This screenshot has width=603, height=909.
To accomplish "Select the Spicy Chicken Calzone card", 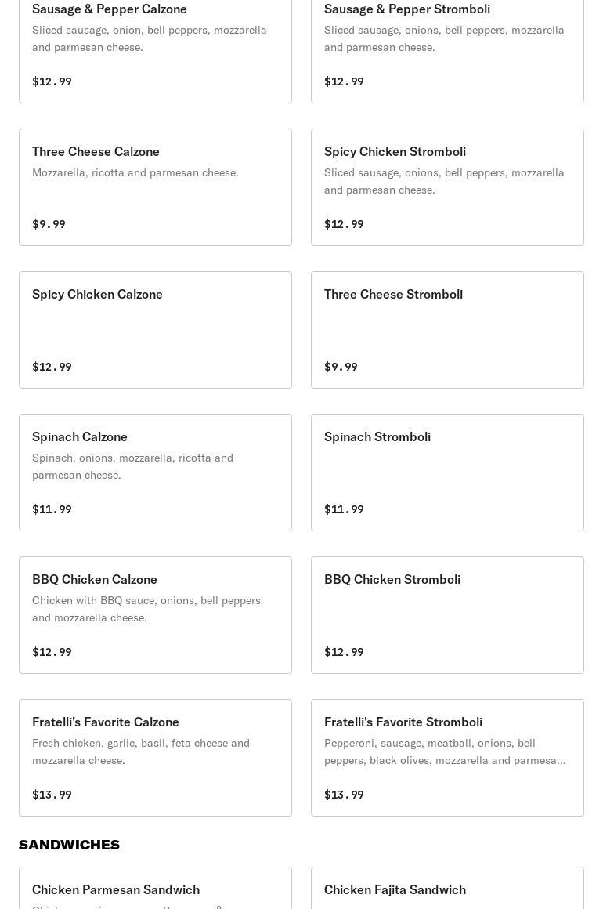I will [155, 330].
